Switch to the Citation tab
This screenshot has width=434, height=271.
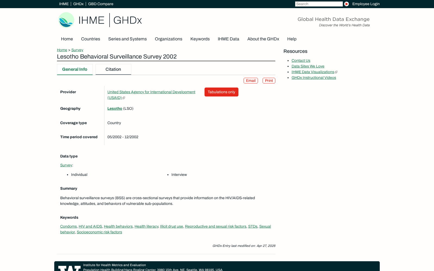pos(113,69)
